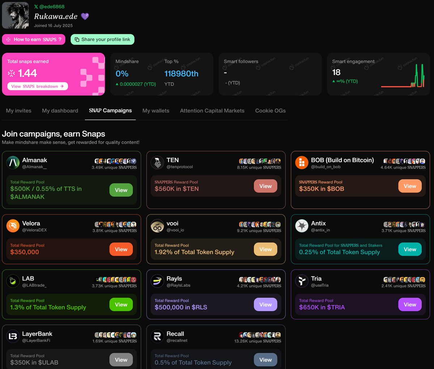Screen dimensions: 434x369
Task: View the Velora $350,000 campaign
Action: click(121, 249)
